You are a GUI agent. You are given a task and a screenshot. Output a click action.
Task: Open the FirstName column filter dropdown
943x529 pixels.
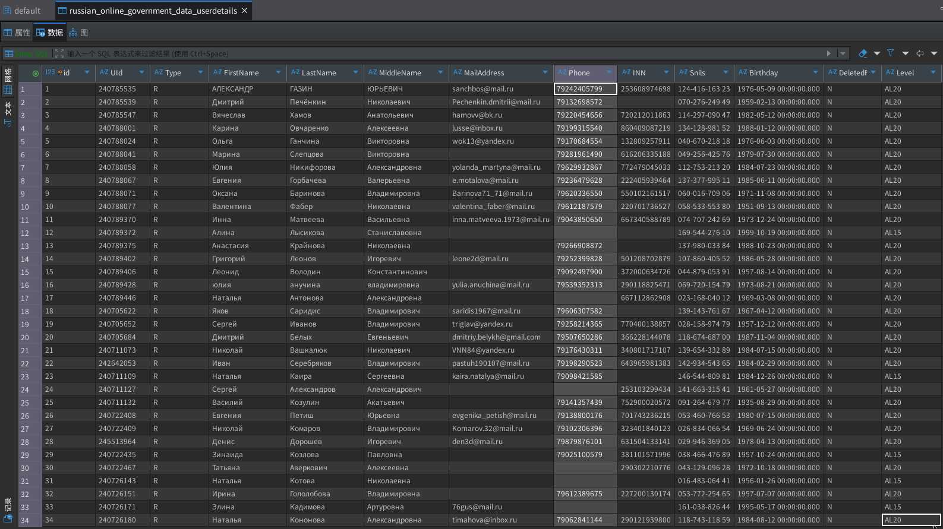[x=278, y=72]
